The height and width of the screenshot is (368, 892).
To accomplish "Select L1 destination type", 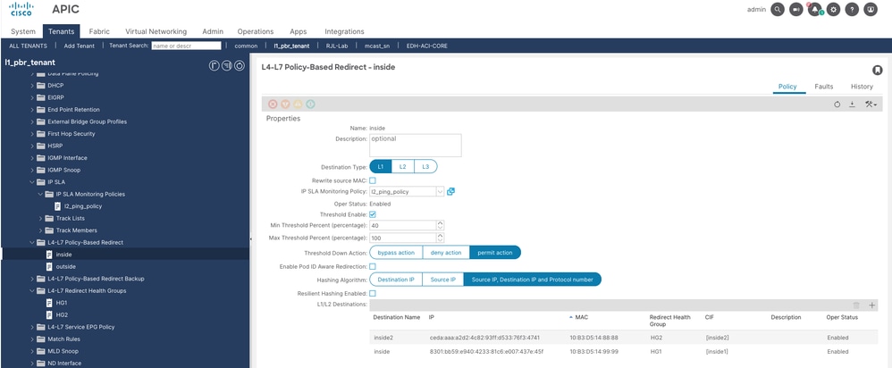I will [x=381, y=167].
